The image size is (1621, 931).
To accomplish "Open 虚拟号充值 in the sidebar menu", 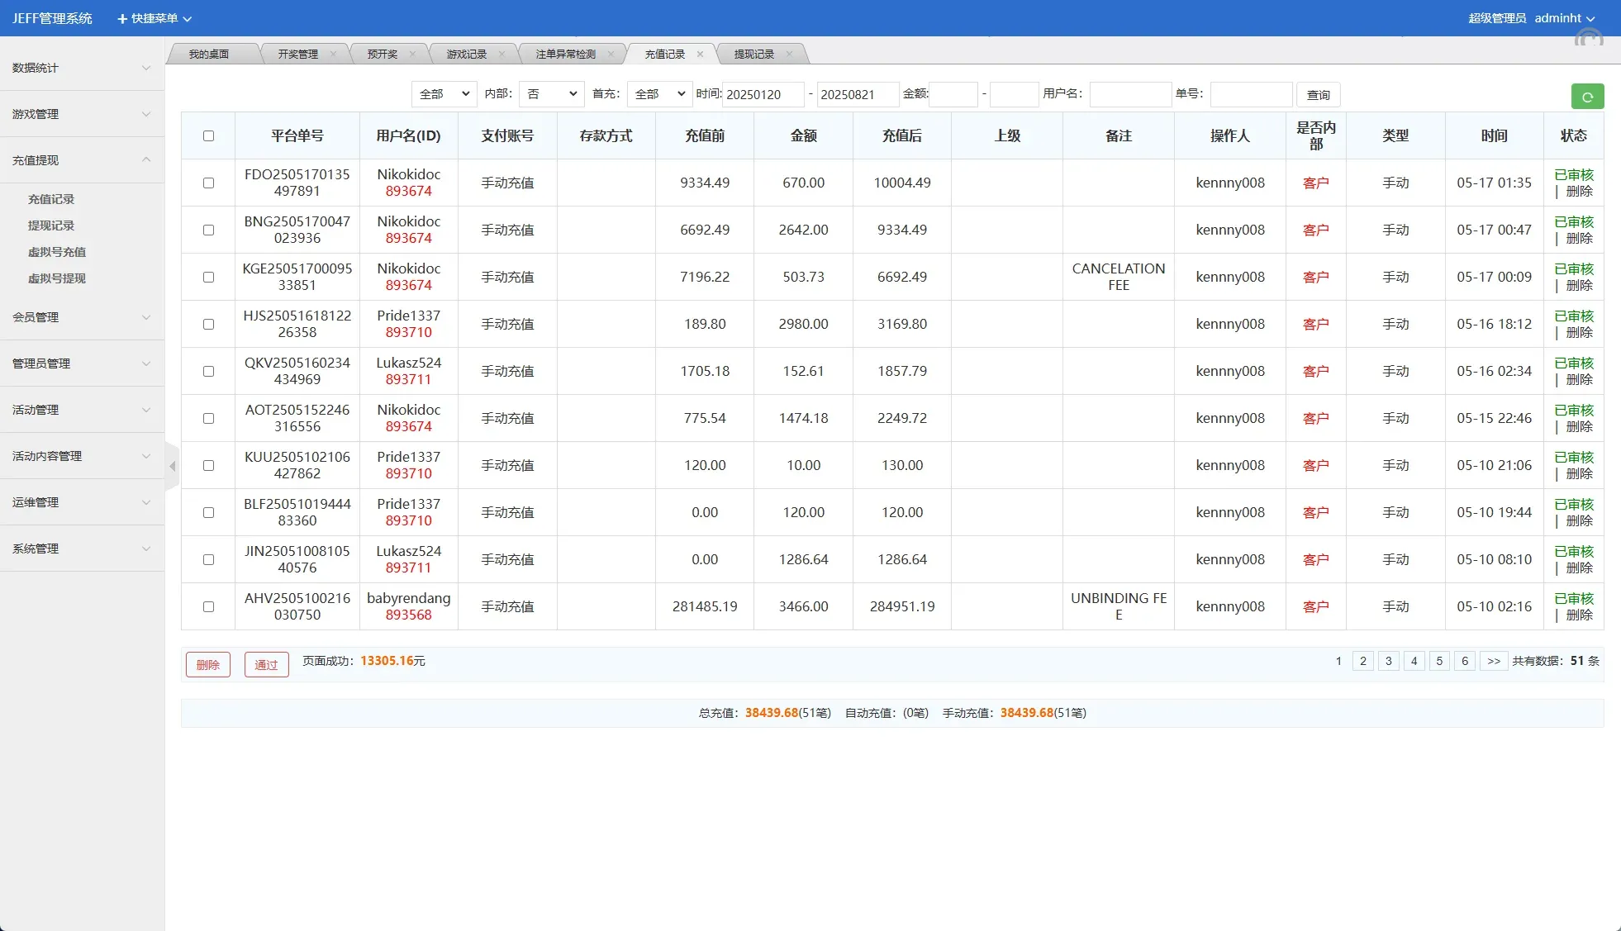I will (57, 252).
